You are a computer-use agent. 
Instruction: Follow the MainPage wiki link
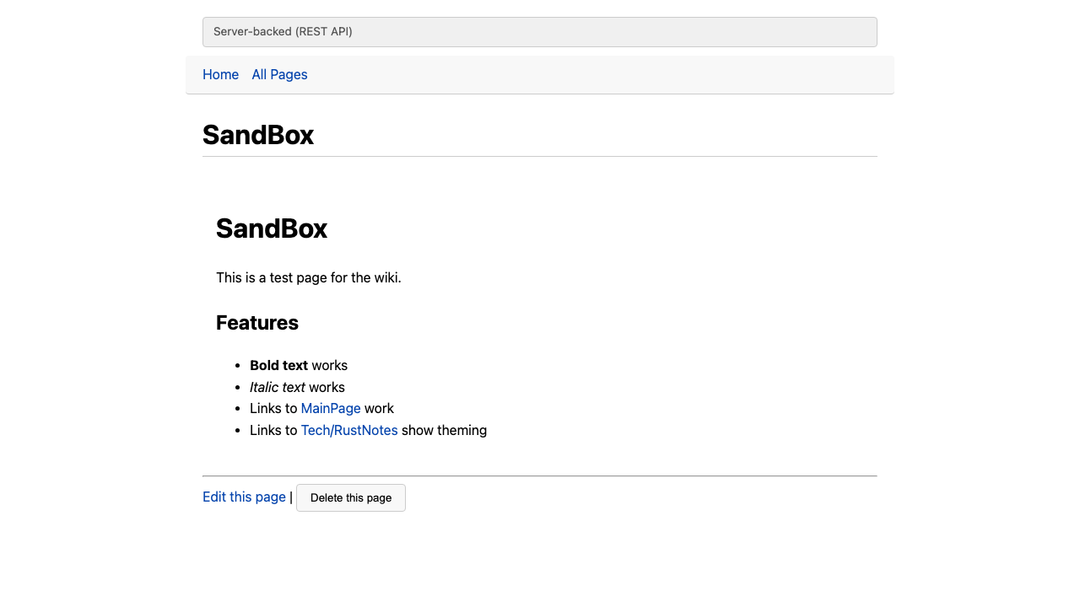coord(331,409)
